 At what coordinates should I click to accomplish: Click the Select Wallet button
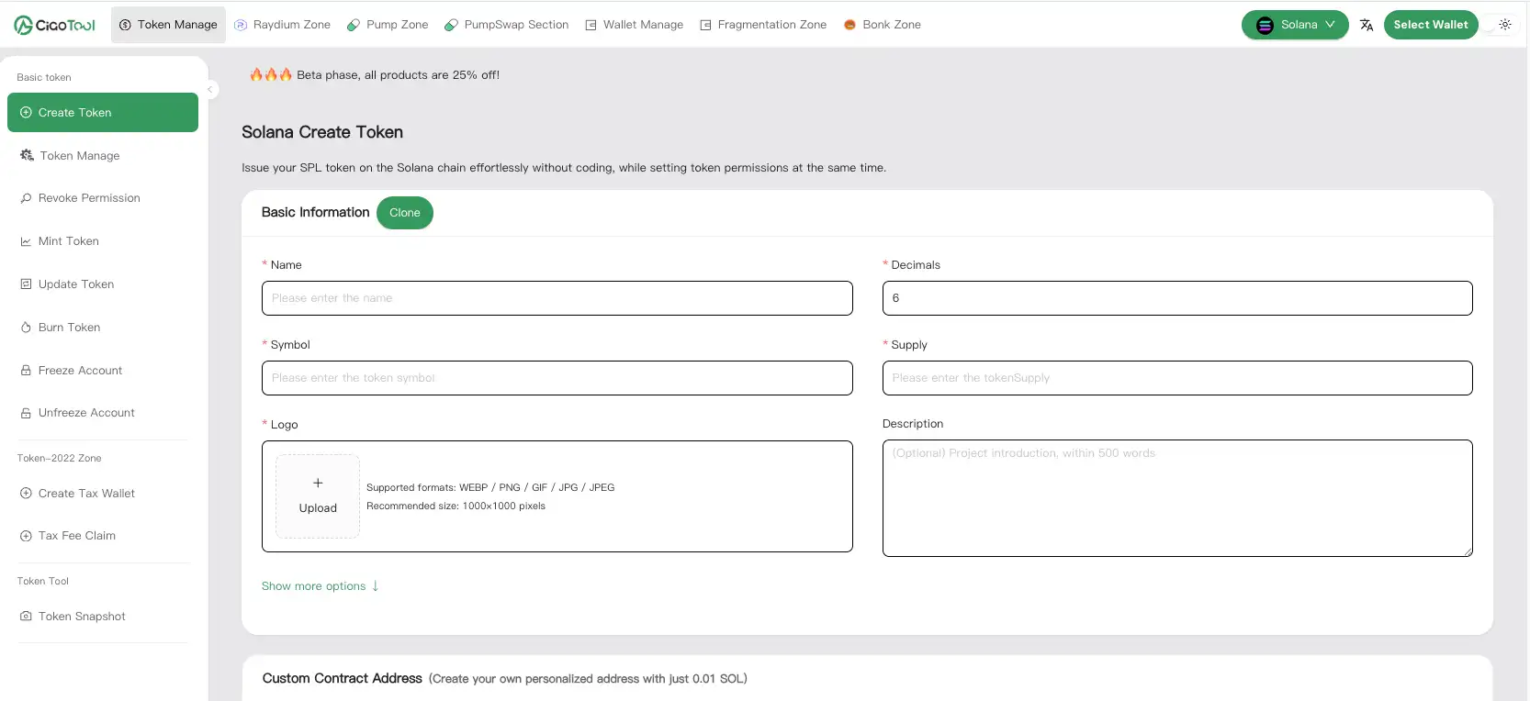[1430, 25]
